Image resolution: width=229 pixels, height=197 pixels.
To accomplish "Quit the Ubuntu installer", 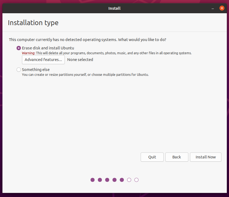I will coord(152,157).
